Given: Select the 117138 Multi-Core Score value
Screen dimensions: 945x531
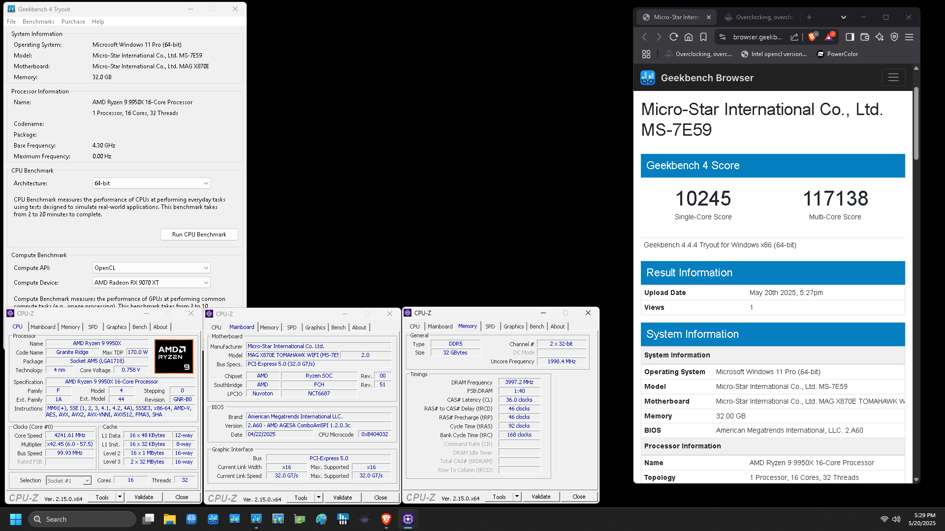Looking at the screenshot, I should [835, 199].
